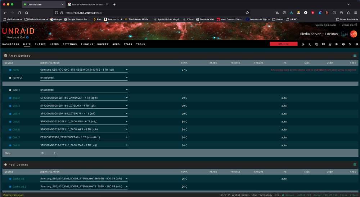Go to Firefox home icon
This screenshot has height=197, width=360.
[x=26, y=13]
